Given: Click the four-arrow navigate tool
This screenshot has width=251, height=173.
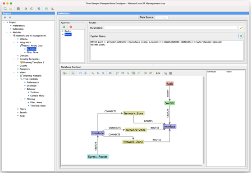Looking at the screenshot, I should pyautogui.click(x=86, y=73).
